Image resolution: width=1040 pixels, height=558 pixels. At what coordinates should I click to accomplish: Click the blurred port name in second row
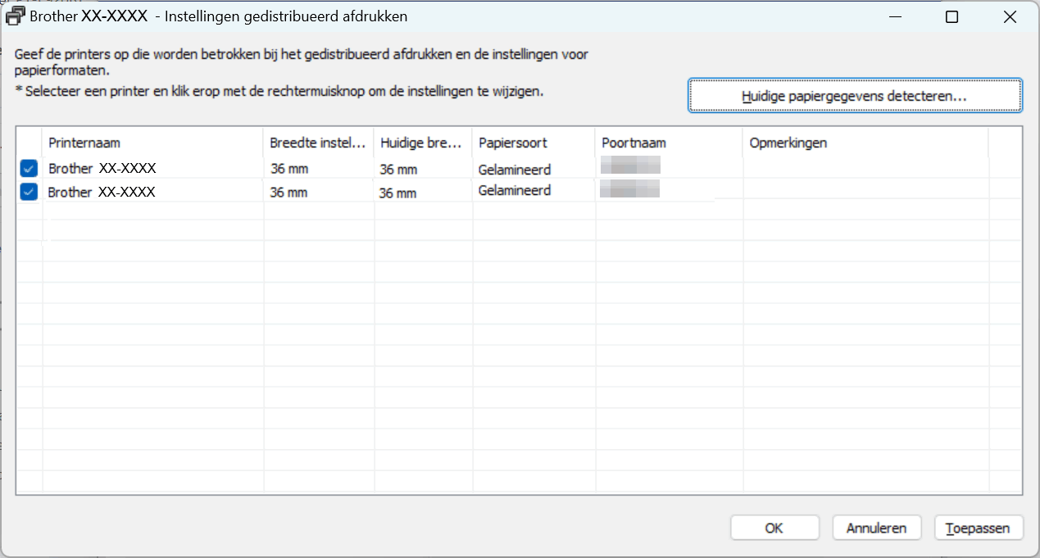630,191
